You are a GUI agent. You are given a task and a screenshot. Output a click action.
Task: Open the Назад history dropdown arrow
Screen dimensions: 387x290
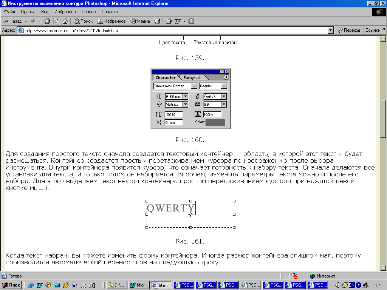26,21
